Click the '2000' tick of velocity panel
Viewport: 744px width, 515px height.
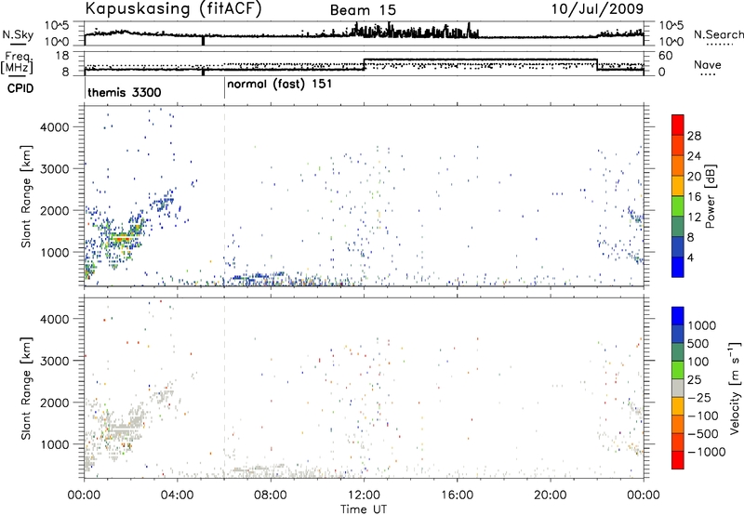pyautogui.click(x=55, y=403)
